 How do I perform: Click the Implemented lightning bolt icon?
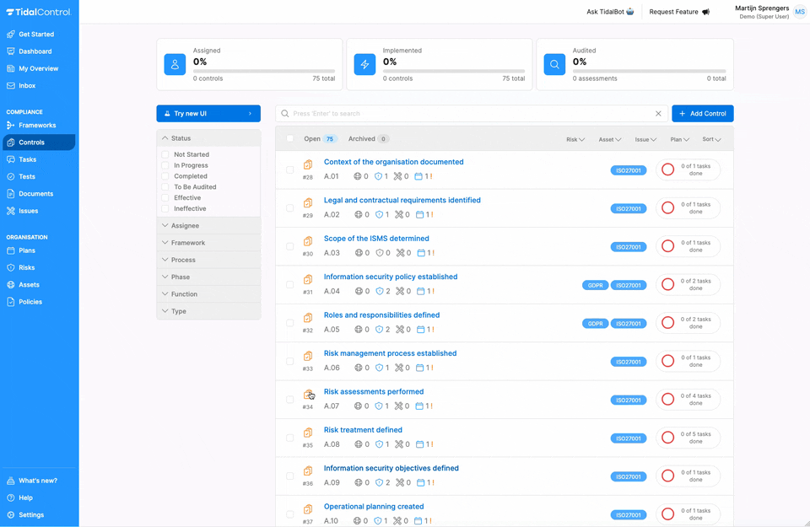point(364,64)
